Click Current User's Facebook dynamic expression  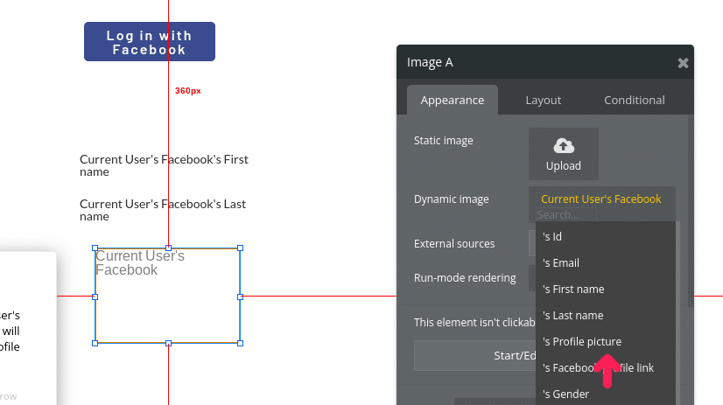[600, 199]
